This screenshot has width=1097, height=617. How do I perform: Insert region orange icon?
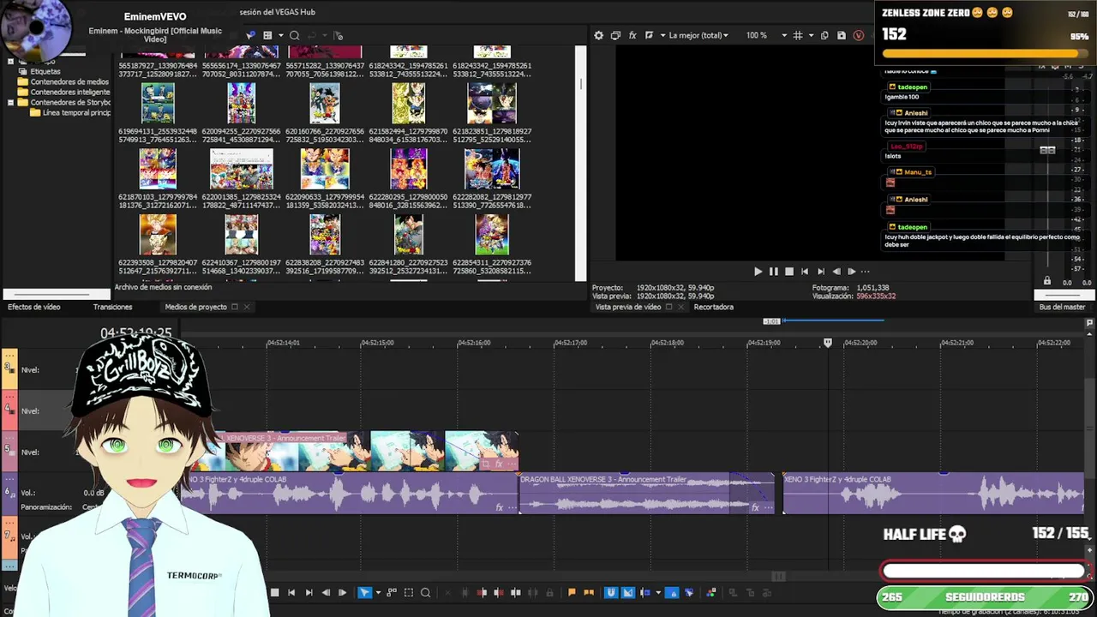[589, 592]
